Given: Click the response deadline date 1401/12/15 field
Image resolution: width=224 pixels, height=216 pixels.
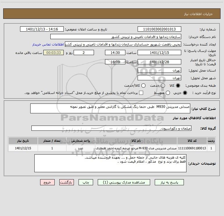Looking at the screenshot, I should coord(159,52).
